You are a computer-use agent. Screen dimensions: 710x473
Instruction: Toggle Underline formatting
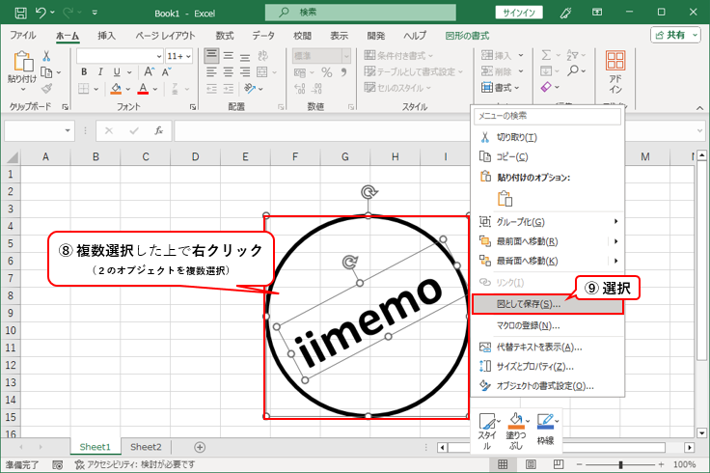pos(117,72)
